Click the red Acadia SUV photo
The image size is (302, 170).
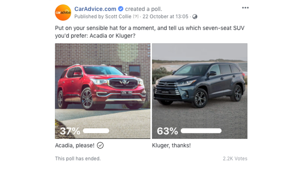(x=103, y=85)
